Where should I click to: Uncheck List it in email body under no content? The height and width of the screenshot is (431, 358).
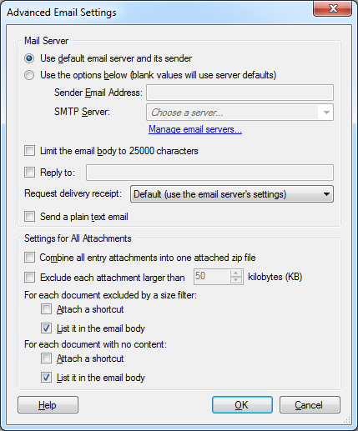pyautogui.click(x=46, y=378)
